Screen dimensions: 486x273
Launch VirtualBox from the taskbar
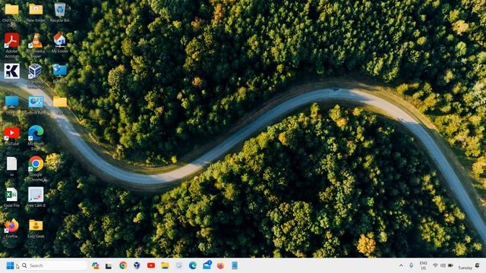point(137,265)
